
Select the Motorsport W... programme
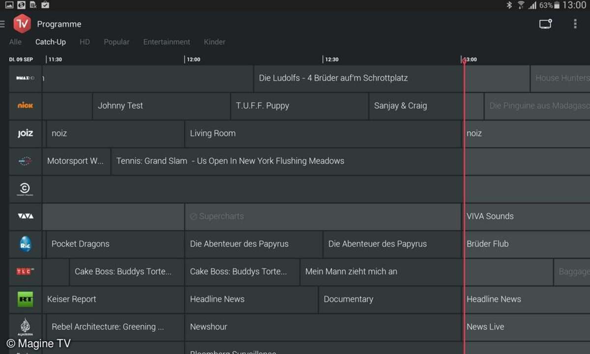76,161
